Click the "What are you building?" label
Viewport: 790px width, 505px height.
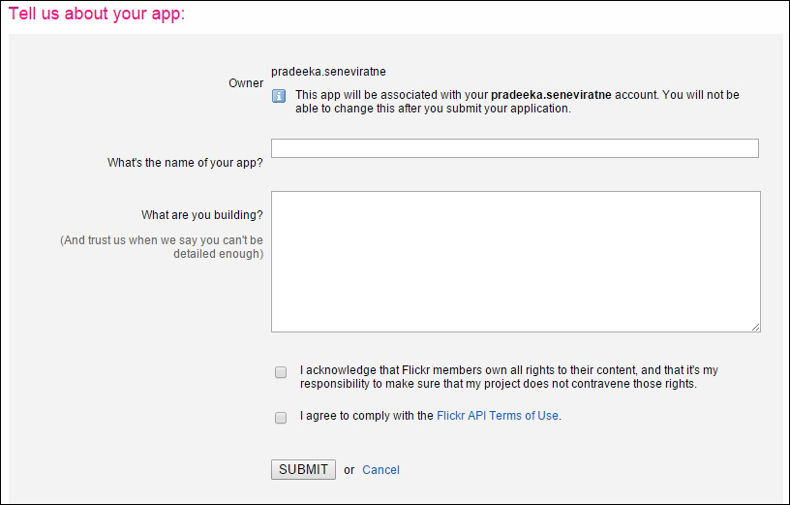click(x=202, y=215)
